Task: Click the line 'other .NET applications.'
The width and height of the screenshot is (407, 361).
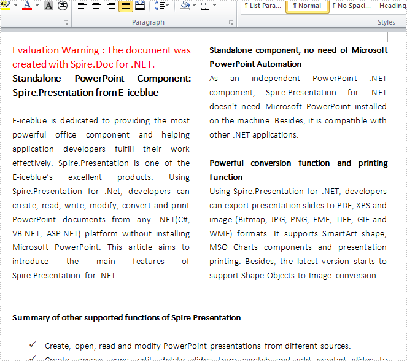Action: [254, 134]
